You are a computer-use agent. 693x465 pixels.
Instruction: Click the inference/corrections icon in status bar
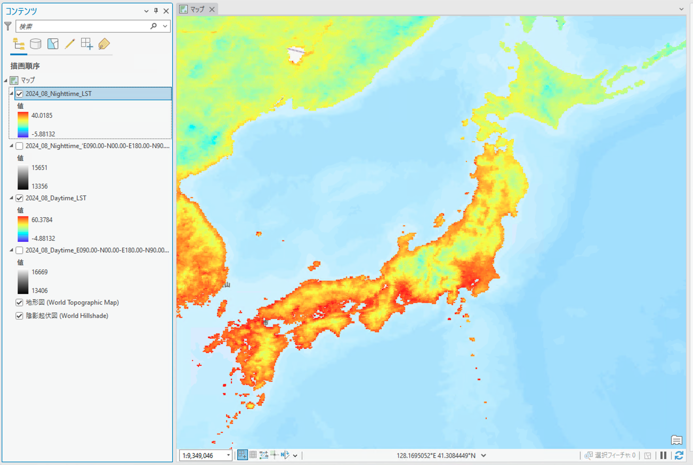click(x=275, y=455)
